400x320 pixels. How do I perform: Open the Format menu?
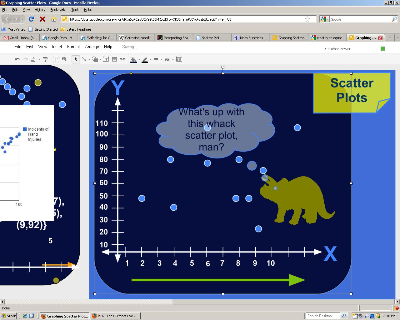coord(73,47)
